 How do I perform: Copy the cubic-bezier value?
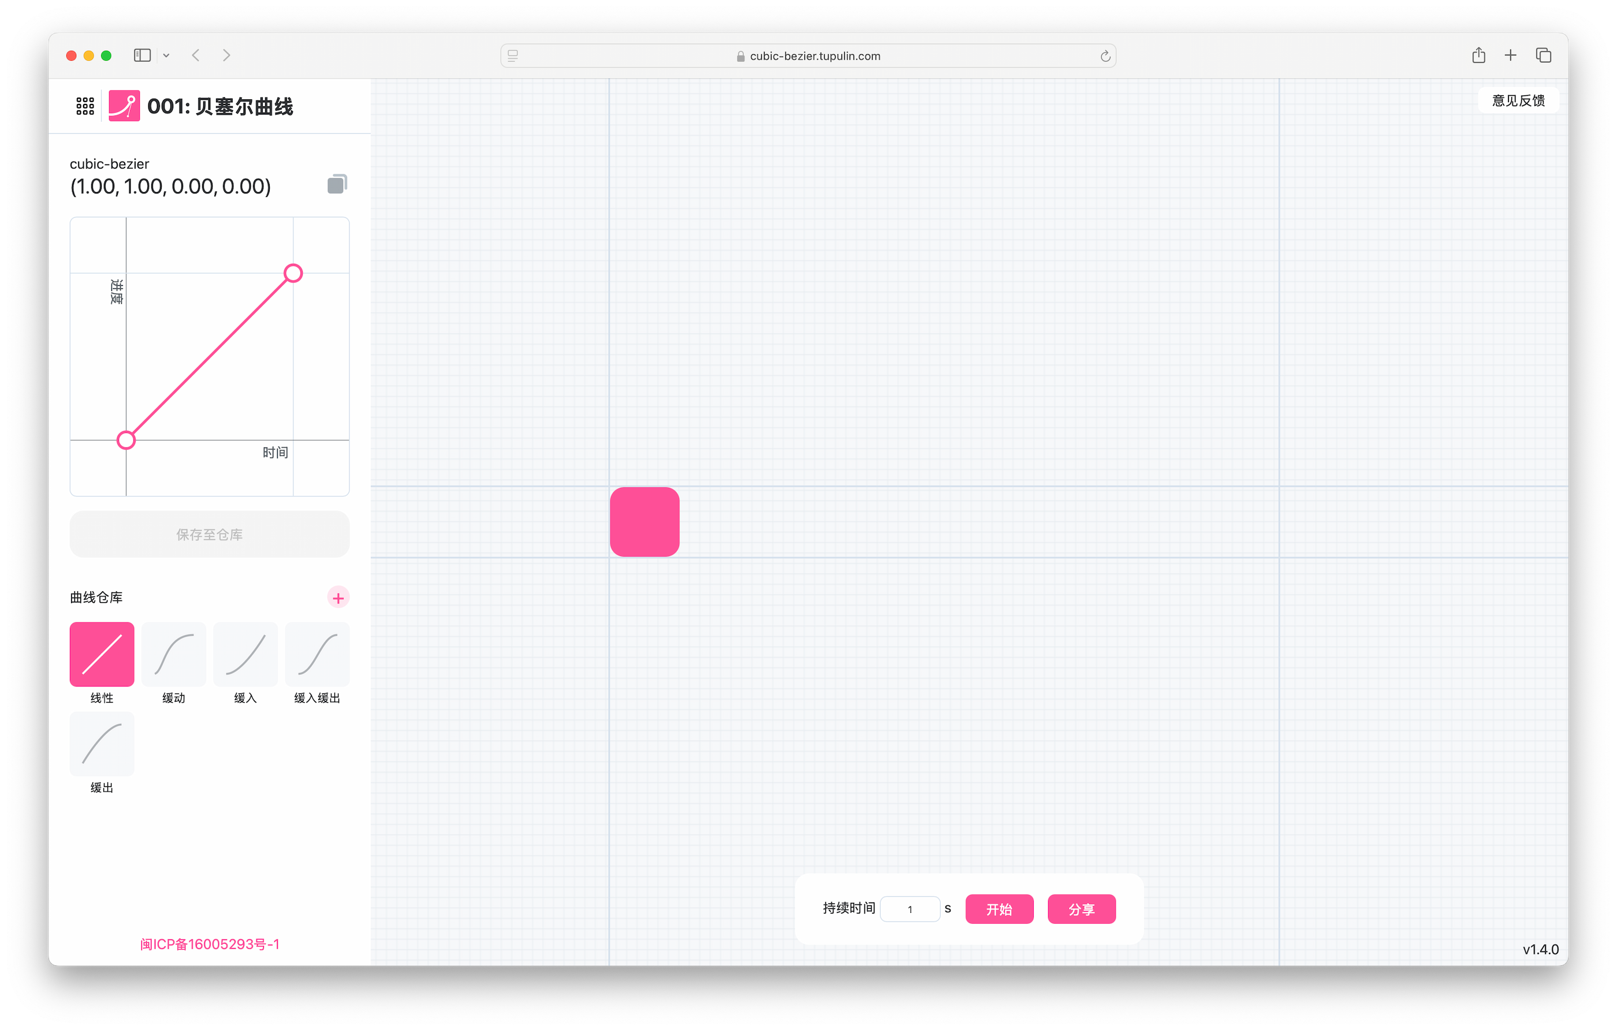[337, 184]
